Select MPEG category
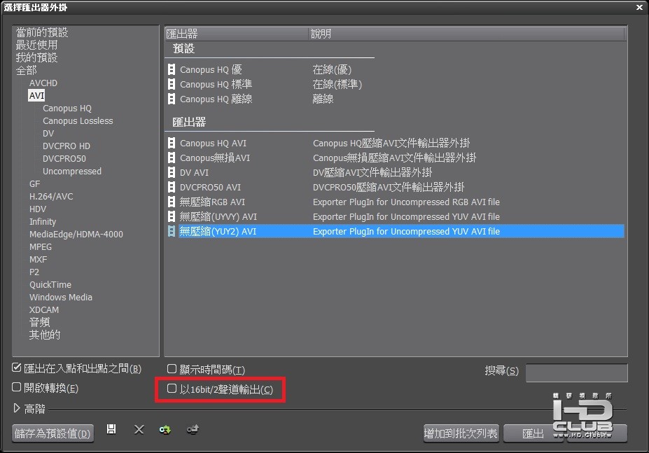The image size is (649, 453). pos(41,246)
